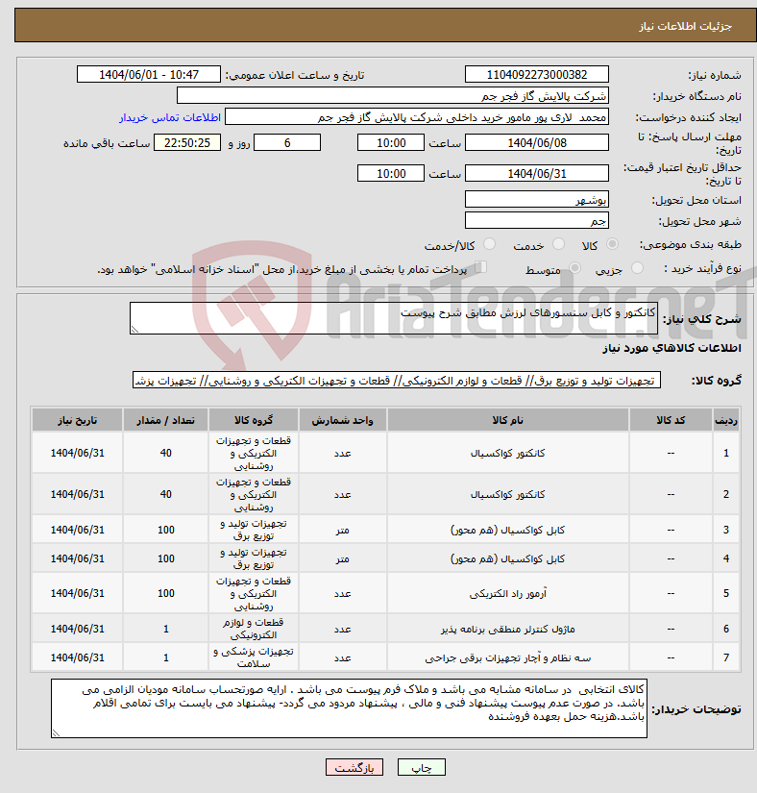Click the resize grip of توضیحات خریدار textarea
The width and height of the screenshot is (757, 793).
pyautogui.click(x=56, y=733)
